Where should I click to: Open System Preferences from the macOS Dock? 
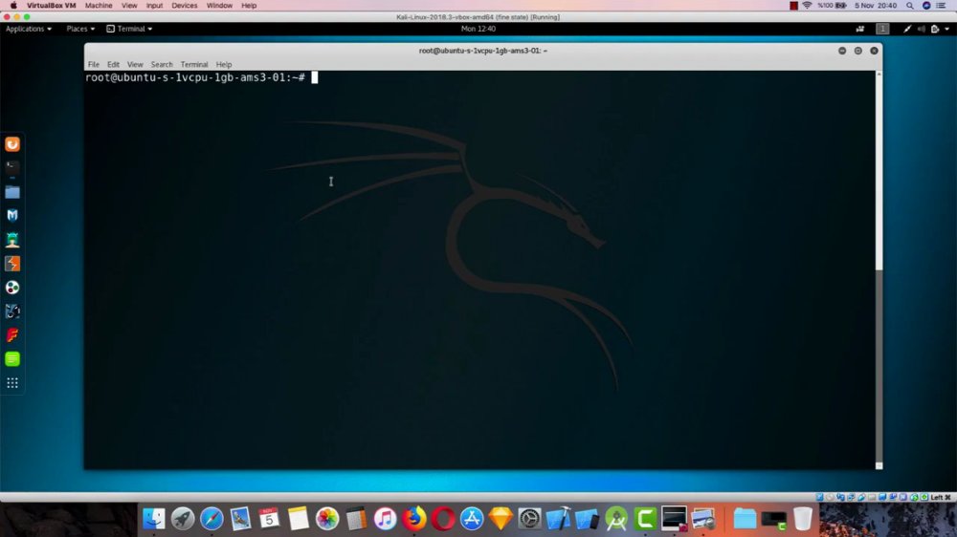tap(529, 519)
